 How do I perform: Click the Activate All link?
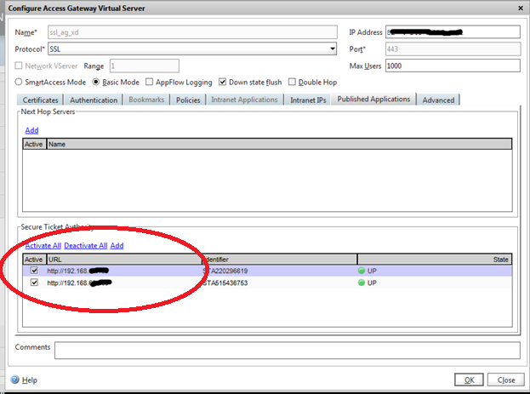pyautogui.click(x=43, y=246)
